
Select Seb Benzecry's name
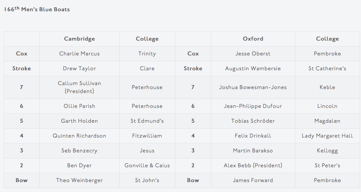pyautogui.click(x=79, y=151)
